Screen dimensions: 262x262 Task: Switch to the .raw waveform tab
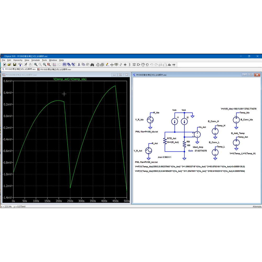pyautogui.click(x=54, y=69)
